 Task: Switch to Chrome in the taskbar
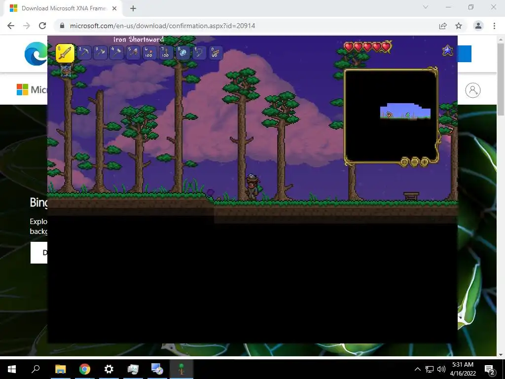(x=85, y=369)
